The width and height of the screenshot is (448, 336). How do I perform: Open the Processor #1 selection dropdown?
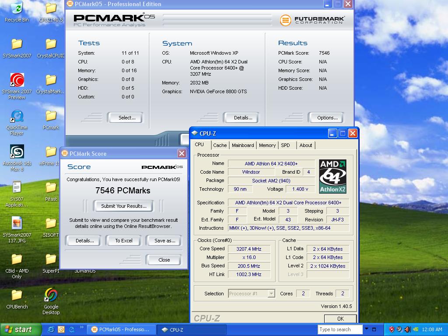click(271, 294)
